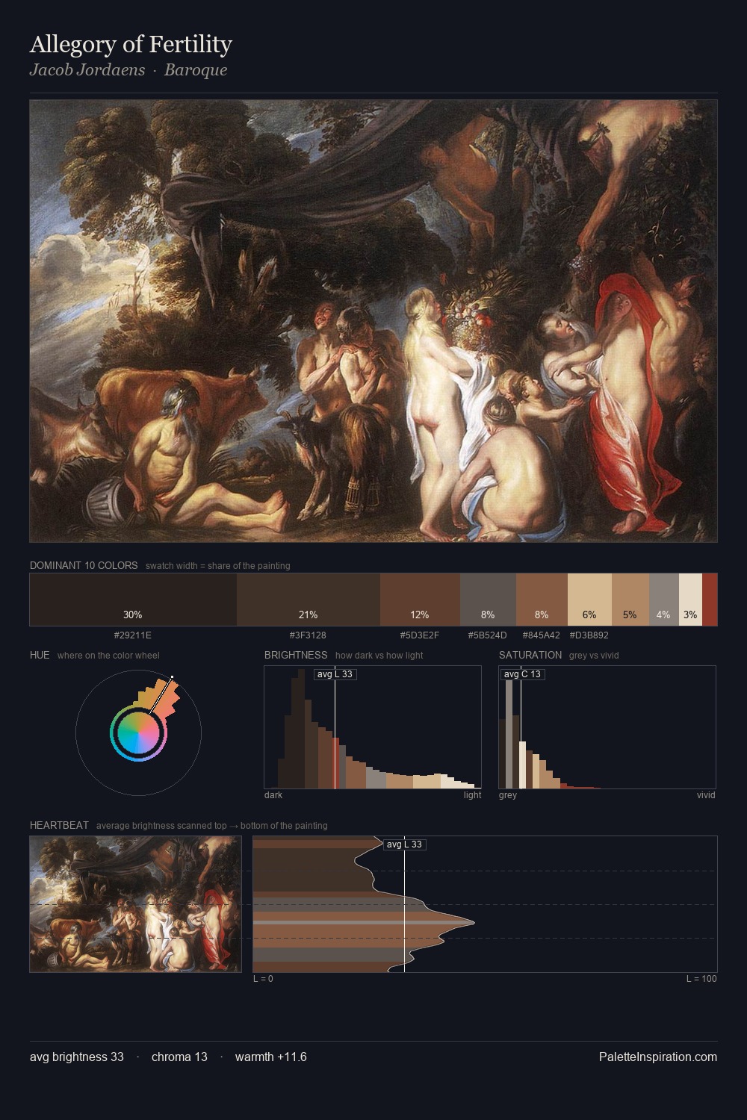Image resolution: width=747 pixels, height=1120 pixels.
Task: Click the 'dark' brightness axis label
Action: 273,795
